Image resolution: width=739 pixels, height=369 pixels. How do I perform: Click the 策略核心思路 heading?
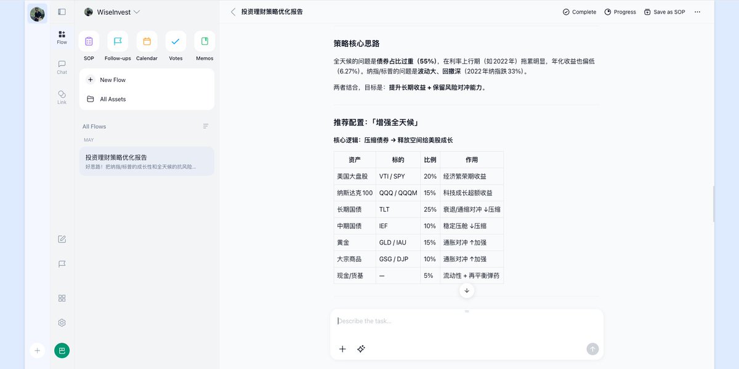click(x=357, y=43)
